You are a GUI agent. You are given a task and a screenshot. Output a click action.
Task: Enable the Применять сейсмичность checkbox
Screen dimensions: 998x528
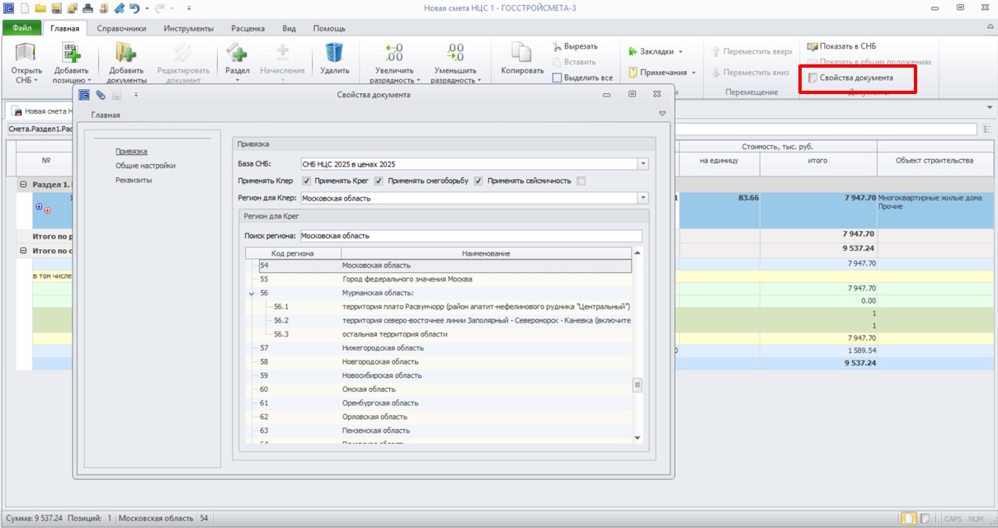[x=581, y=181]
